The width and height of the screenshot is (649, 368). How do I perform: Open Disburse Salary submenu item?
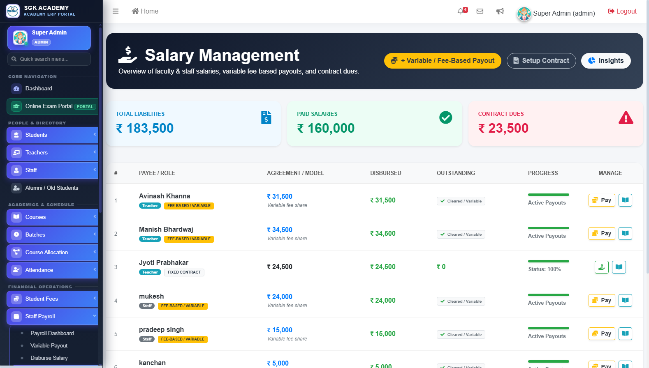pos(49,358)
